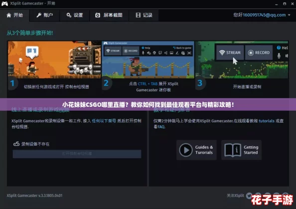Minimize the XSplit Gamecaster window

point(277,4)
